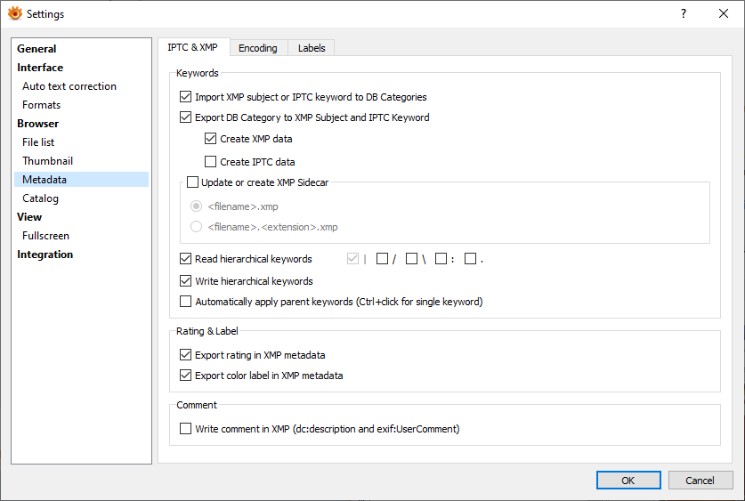The image size is (745, 501).
Task: Select Thumbnail in settings tree
Action: pos(48,161)
